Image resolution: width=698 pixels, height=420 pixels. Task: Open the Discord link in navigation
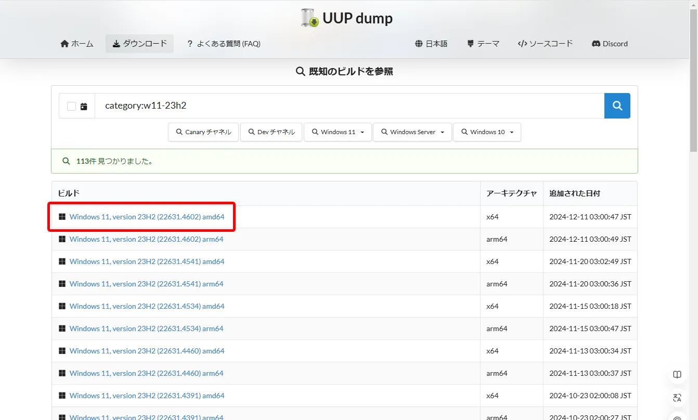coord(610,44)
